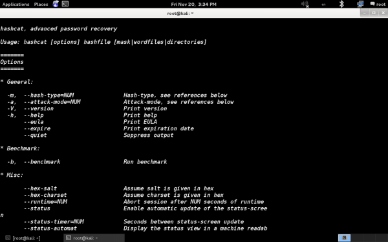Click the '--hex-charset' option

tap(45, 195)
